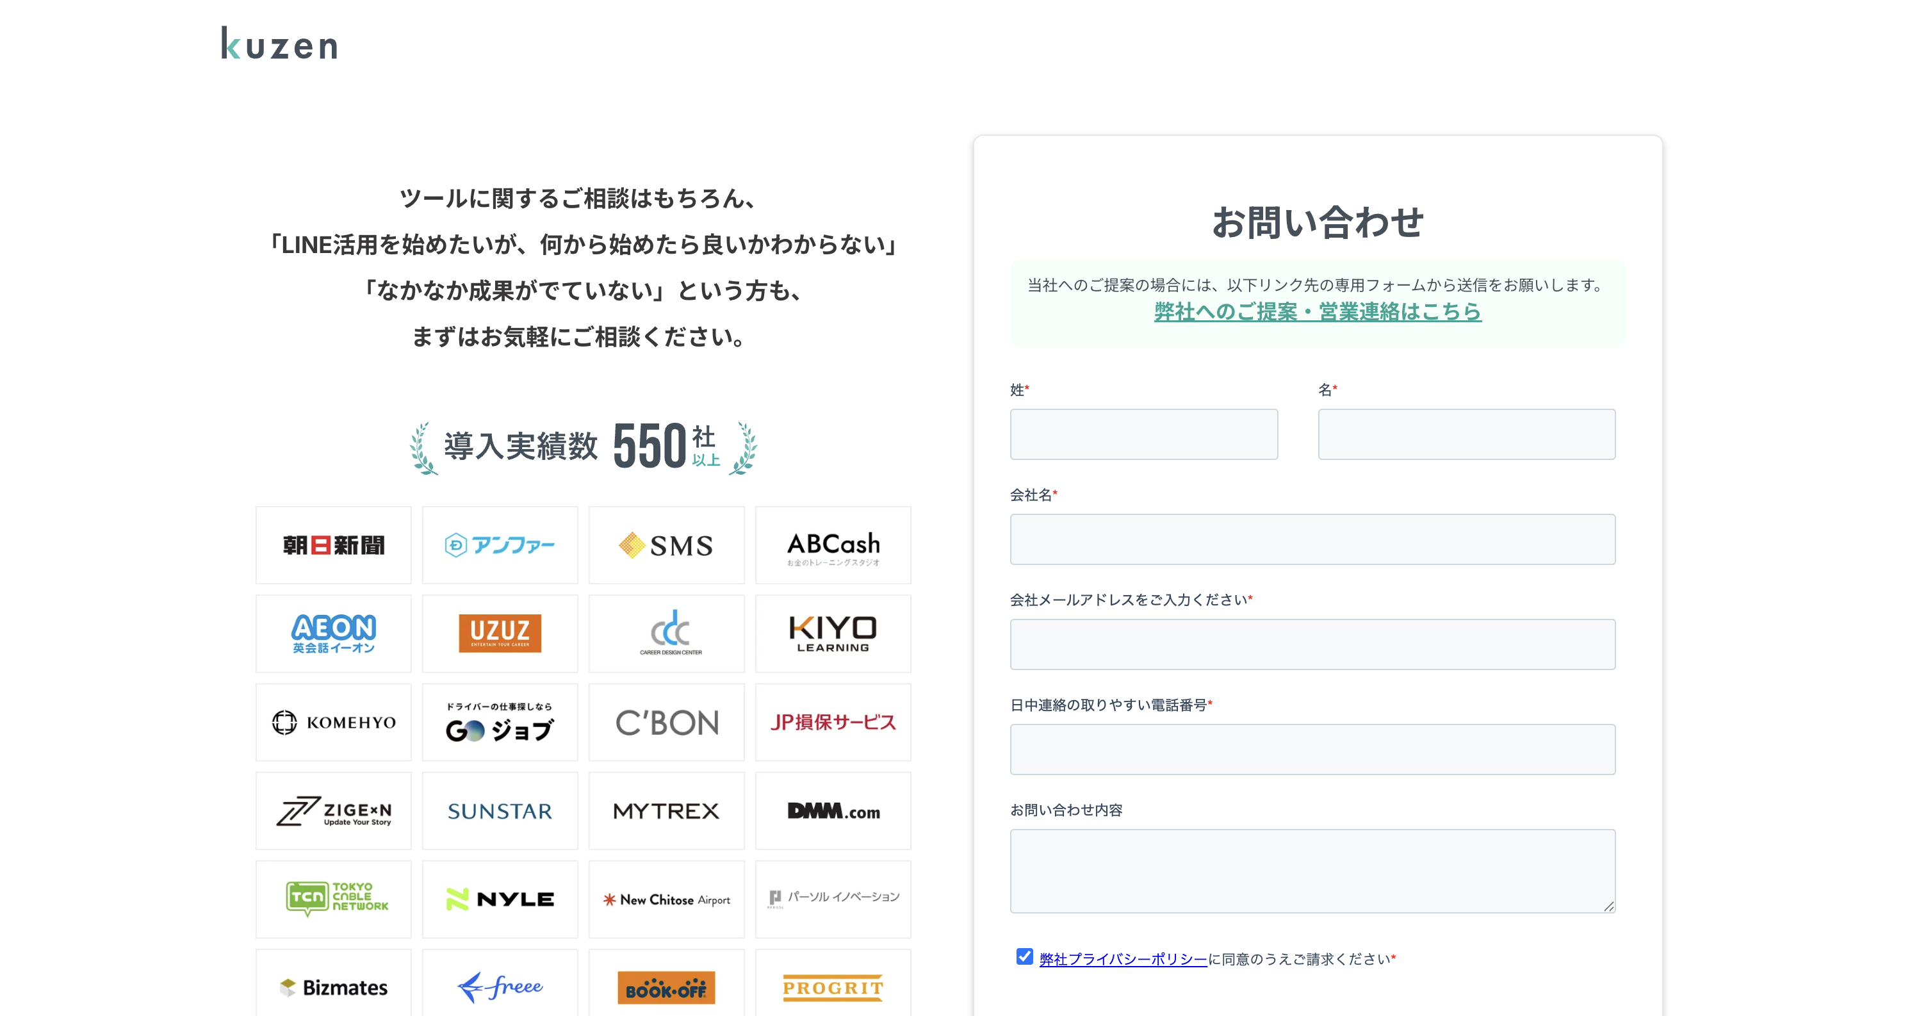Click the kuzen logo in the header

[x=279, y=44]
